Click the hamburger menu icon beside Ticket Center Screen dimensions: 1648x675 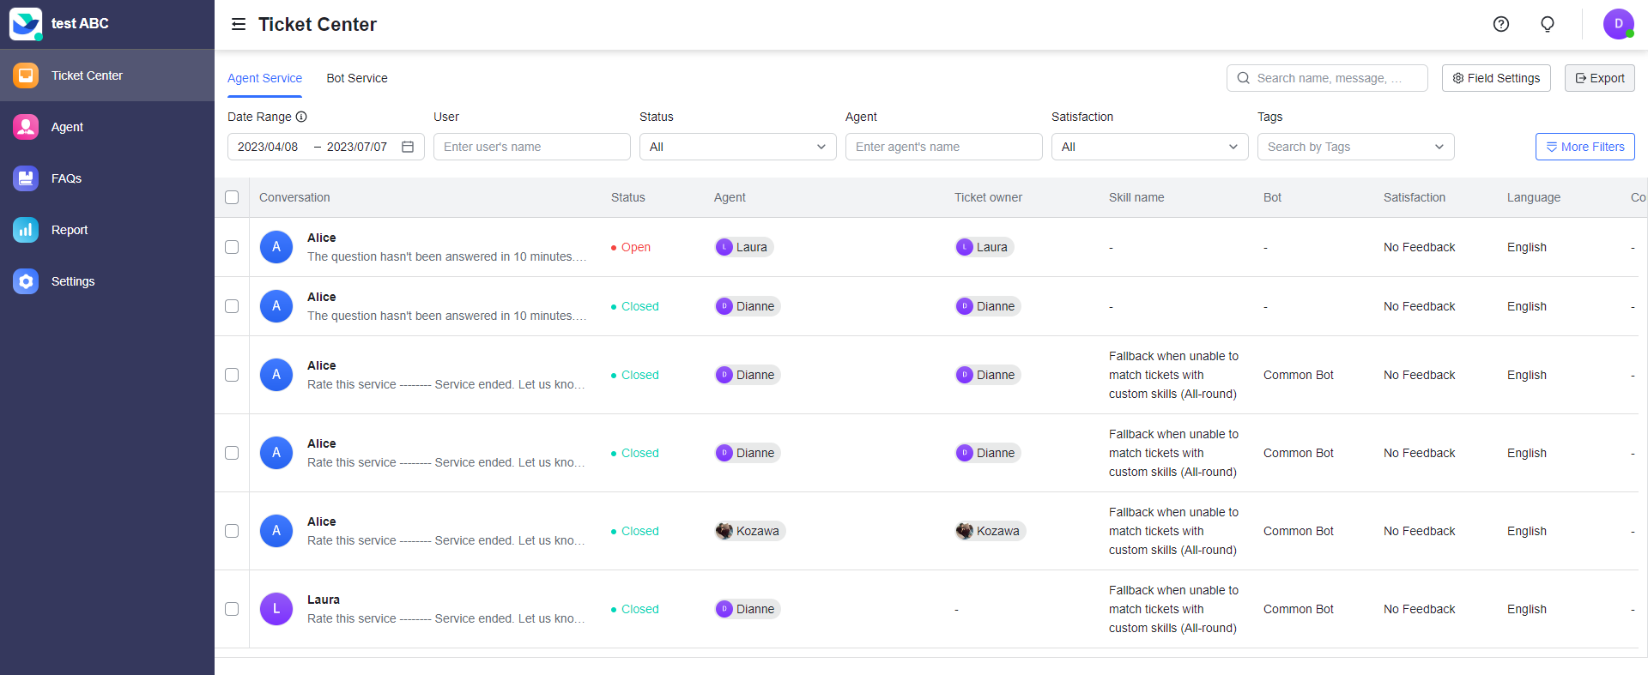click(x=239, y=24)
